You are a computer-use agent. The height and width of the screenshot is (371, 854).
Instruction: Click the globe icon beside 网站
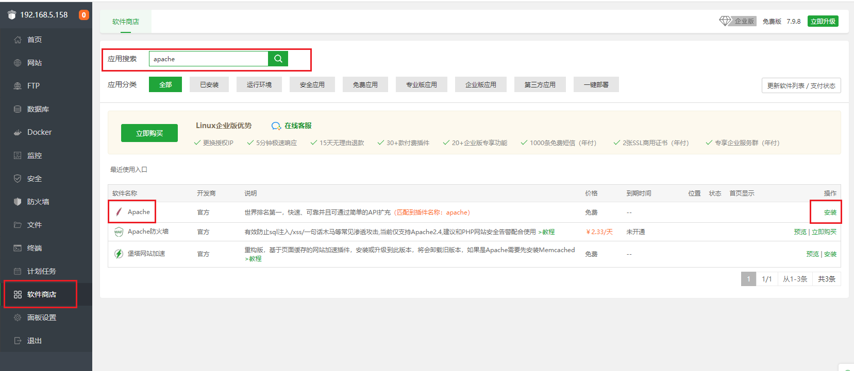[x=18, y=63]
